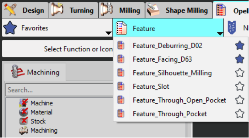Collapse the Feature dropdown arrow
The width and height of the screenshot is (249, 138).
coord(220,33)
